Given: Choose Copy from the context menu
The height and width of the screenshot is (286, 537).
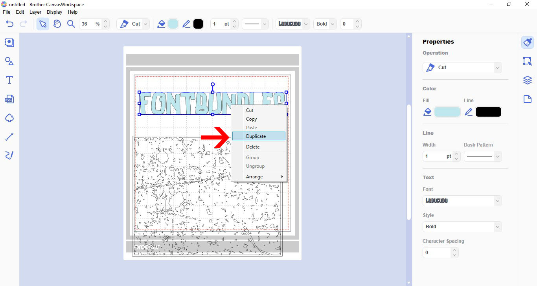Looking at the screenshot, I should point(259,119).
